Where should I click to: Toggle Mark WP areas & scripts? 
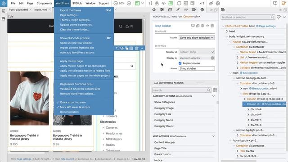point(75,107)
